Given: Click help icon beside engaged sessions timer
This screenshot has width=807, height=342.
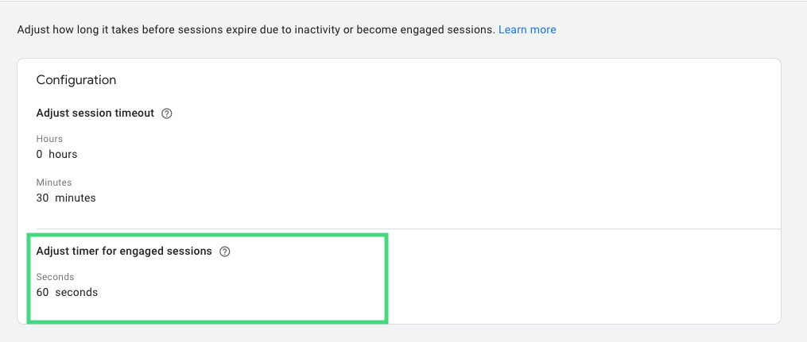Looking at the screenshot, I should [x=224, y=252].
